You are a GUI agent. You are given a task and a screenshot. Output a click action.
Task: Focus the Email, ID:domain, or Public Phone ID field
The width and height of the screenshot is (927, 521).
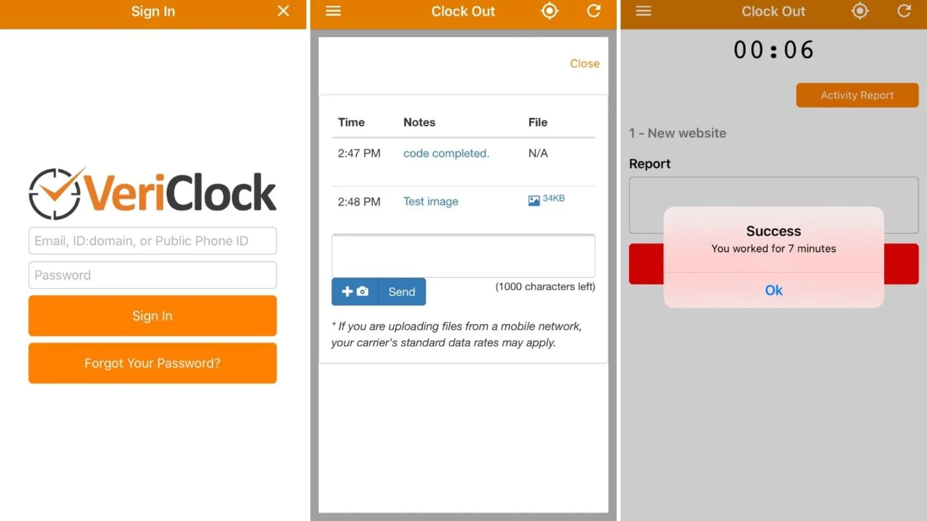point(152,241)
